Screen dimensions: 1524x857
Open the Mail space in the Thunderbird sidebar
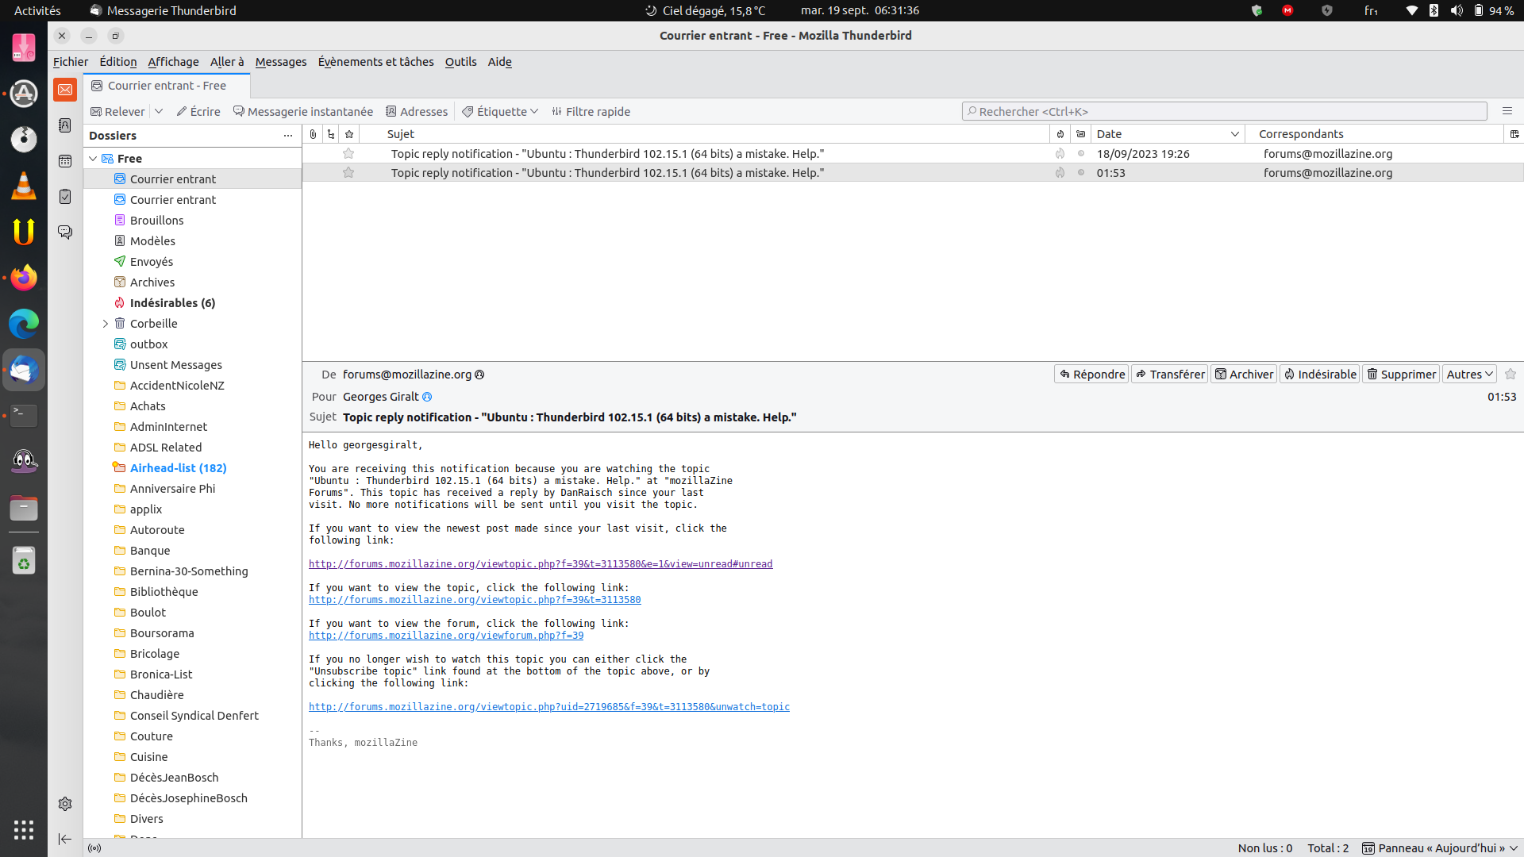pyautogui.click(x=65, y=90)
